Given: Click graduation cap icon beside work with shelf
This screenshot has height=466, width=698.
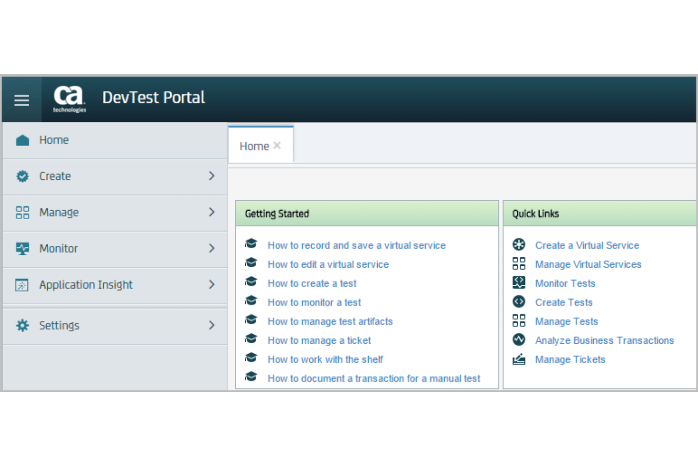Looking at the screenshot, I should click(x=251, y=357).
